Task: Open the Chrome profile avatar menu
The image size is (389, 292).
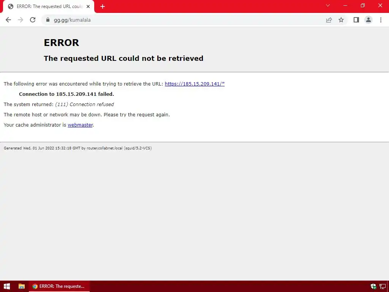Action: click(368, 20)
